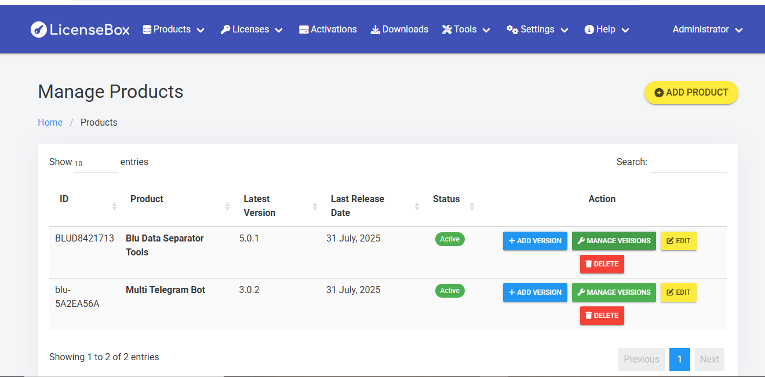Sort by Product column arrows
This screenshot has height=377, width=765.
pyautogui.click(x=227, y=206)
